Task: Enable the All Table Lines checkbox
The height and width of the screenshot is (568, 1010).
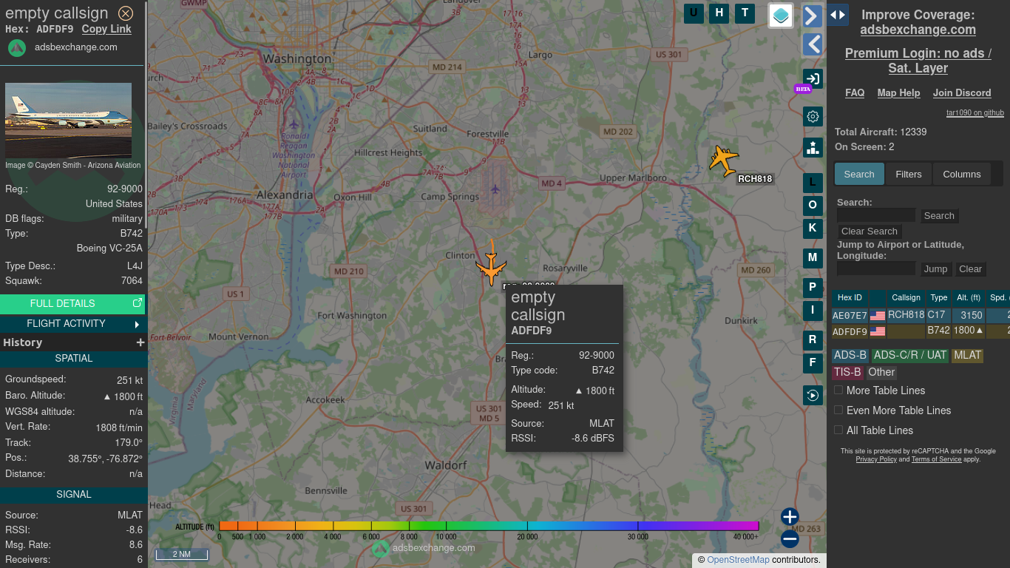Action: [x=838, y=430]
